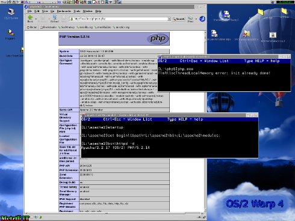Image resolution: width=295 pixels, height=221 pixels.
Task: Click the security lock icon in status bar
Action: pyautogui.click(x=204, y=217)
